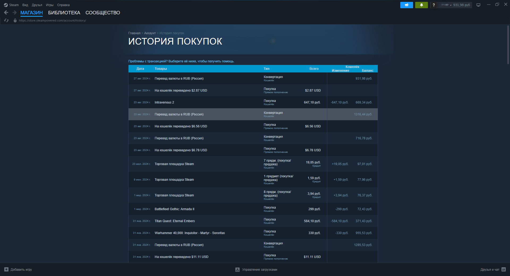The height and width of the screenshot is (276, 510).
Task: Open the Друзья menu
Action: tap(37, 5)
